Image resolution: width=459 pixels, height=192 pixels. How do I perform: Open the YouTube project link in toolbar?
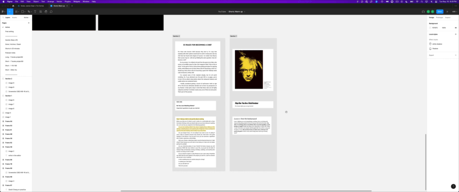click(x=221, y=12)
